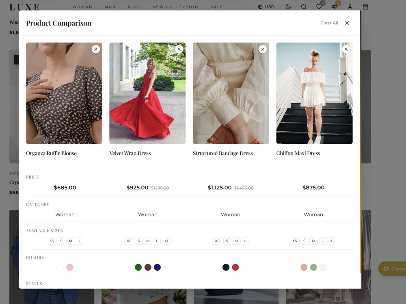This screenshot has height=304, width=406.
Task: Open Organza Ruffle Blouse product image
Action: pyautogui.click(x=64, y=93)
